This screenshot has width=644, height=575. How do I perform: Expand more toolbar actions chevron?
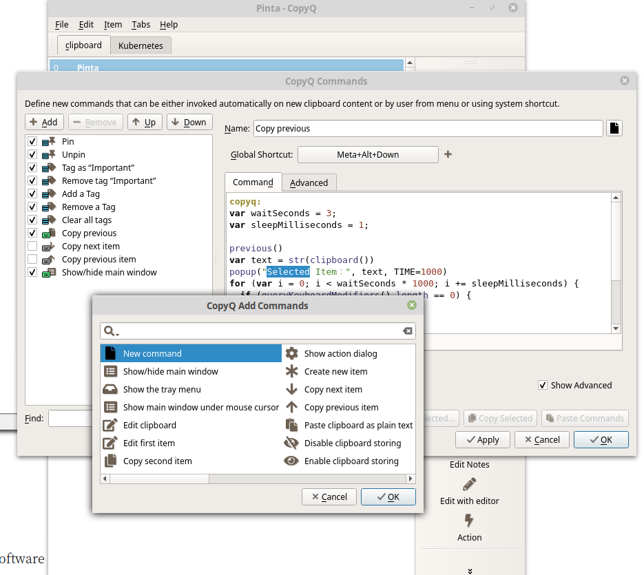point(470,571)
